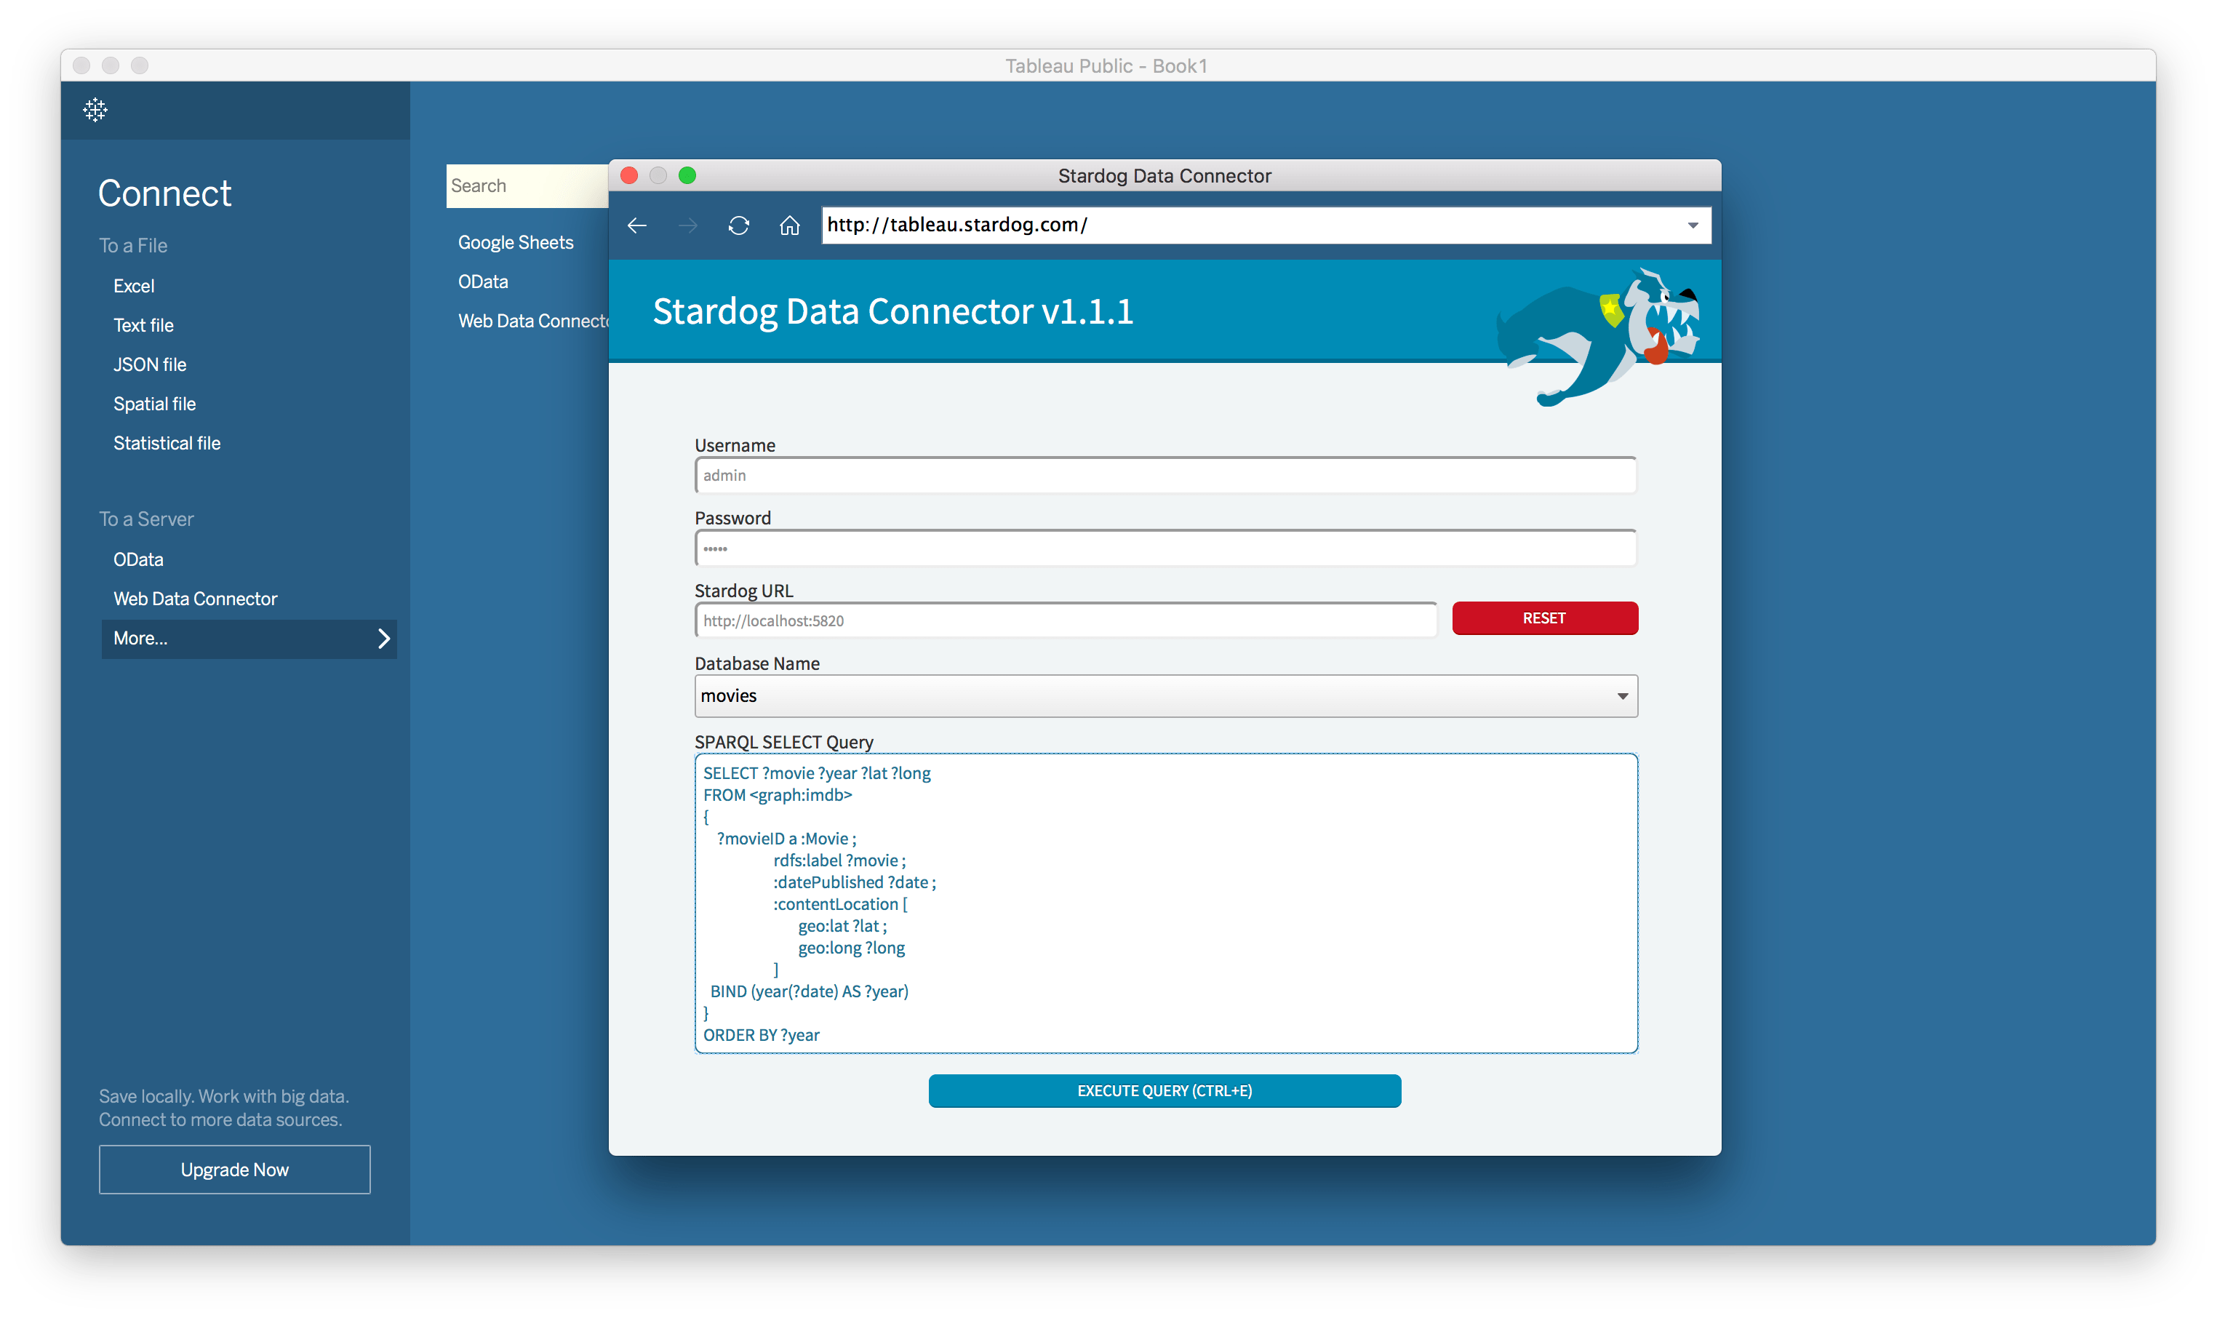Viewport: 2217px width, 1318px height.
Task: Choose Web Data Connector in search list
Action: (x=532, y=321)
